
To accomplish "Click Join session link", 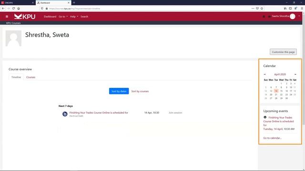I will [x=175, y=113].
